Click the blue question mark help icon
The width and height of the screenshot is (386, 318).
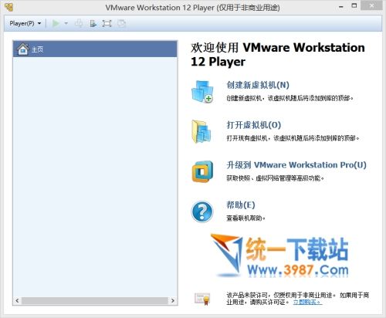click(x=202, y=211)
